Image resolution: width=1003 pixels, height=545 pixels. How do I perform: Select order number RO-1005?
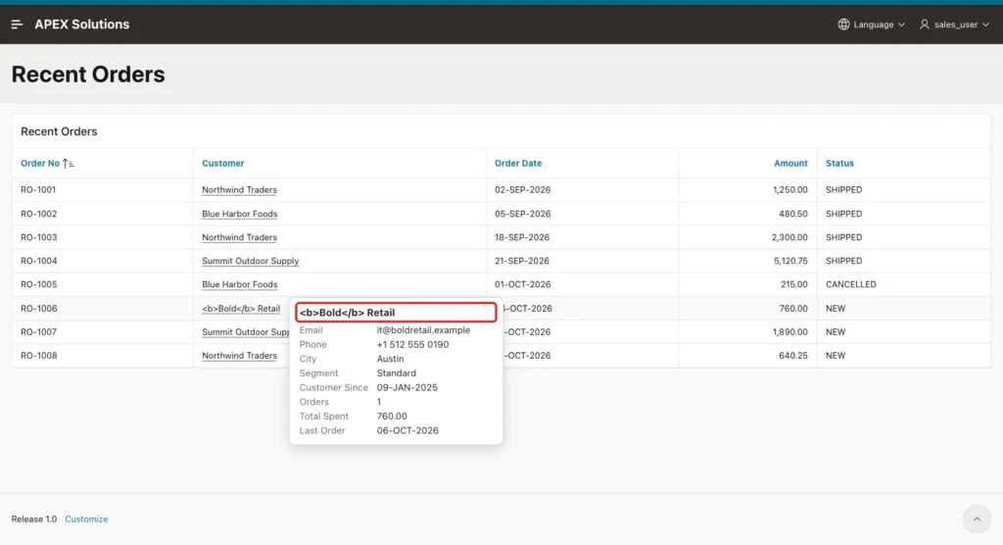coord(38,284)
